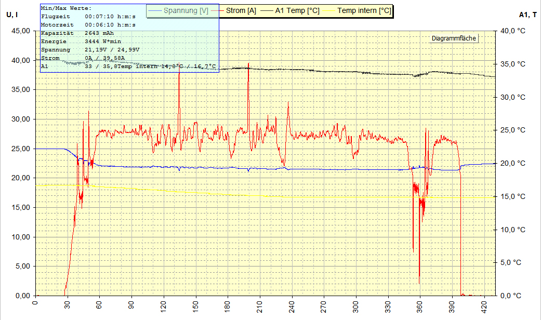Image resolution: width=541 pixels, height=320 pixels.
Task: Click the Min/Max Werte heading in info box
Action: (x=66, y=8)
